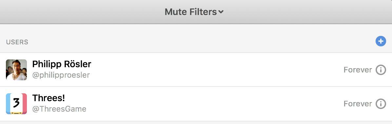Click the @philipproesler handle
Viewport: 392px width, 124px height.
click(x=61, y=75)
